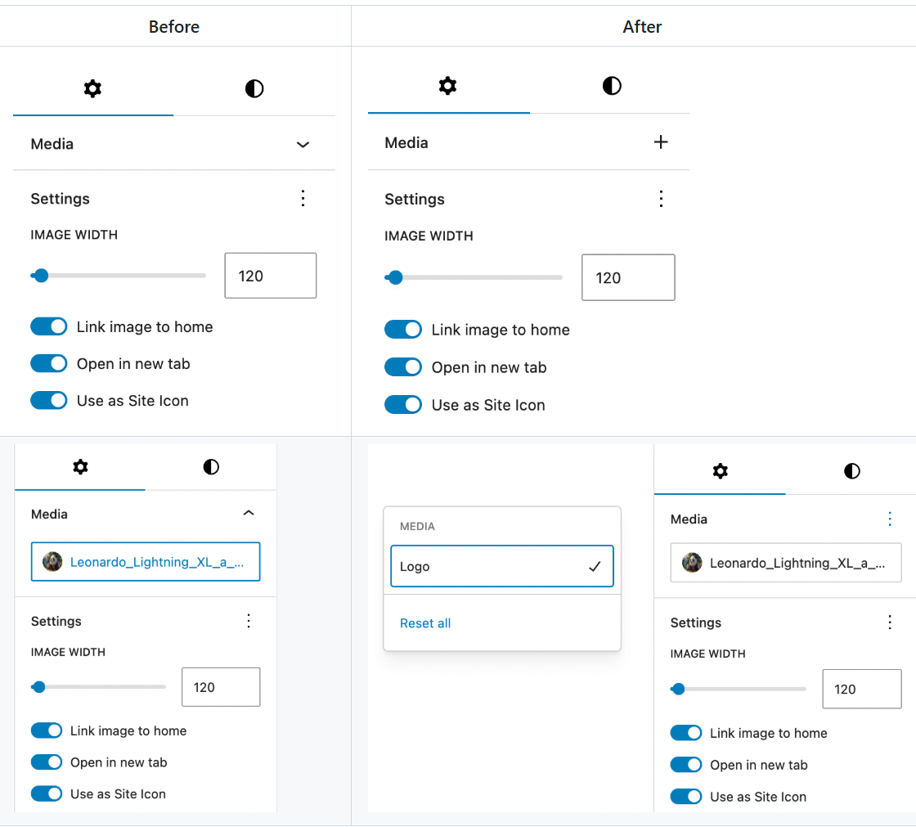Screen dimensions: 916x827
Task: Open the Leonardo_Lightning_XL file link
Action: [x=146, y=562]
